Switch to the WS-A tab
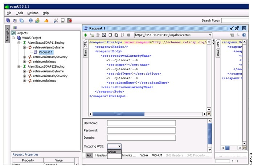Image resolution: width=254 pixels, height=167 pixels. (144, 155)
